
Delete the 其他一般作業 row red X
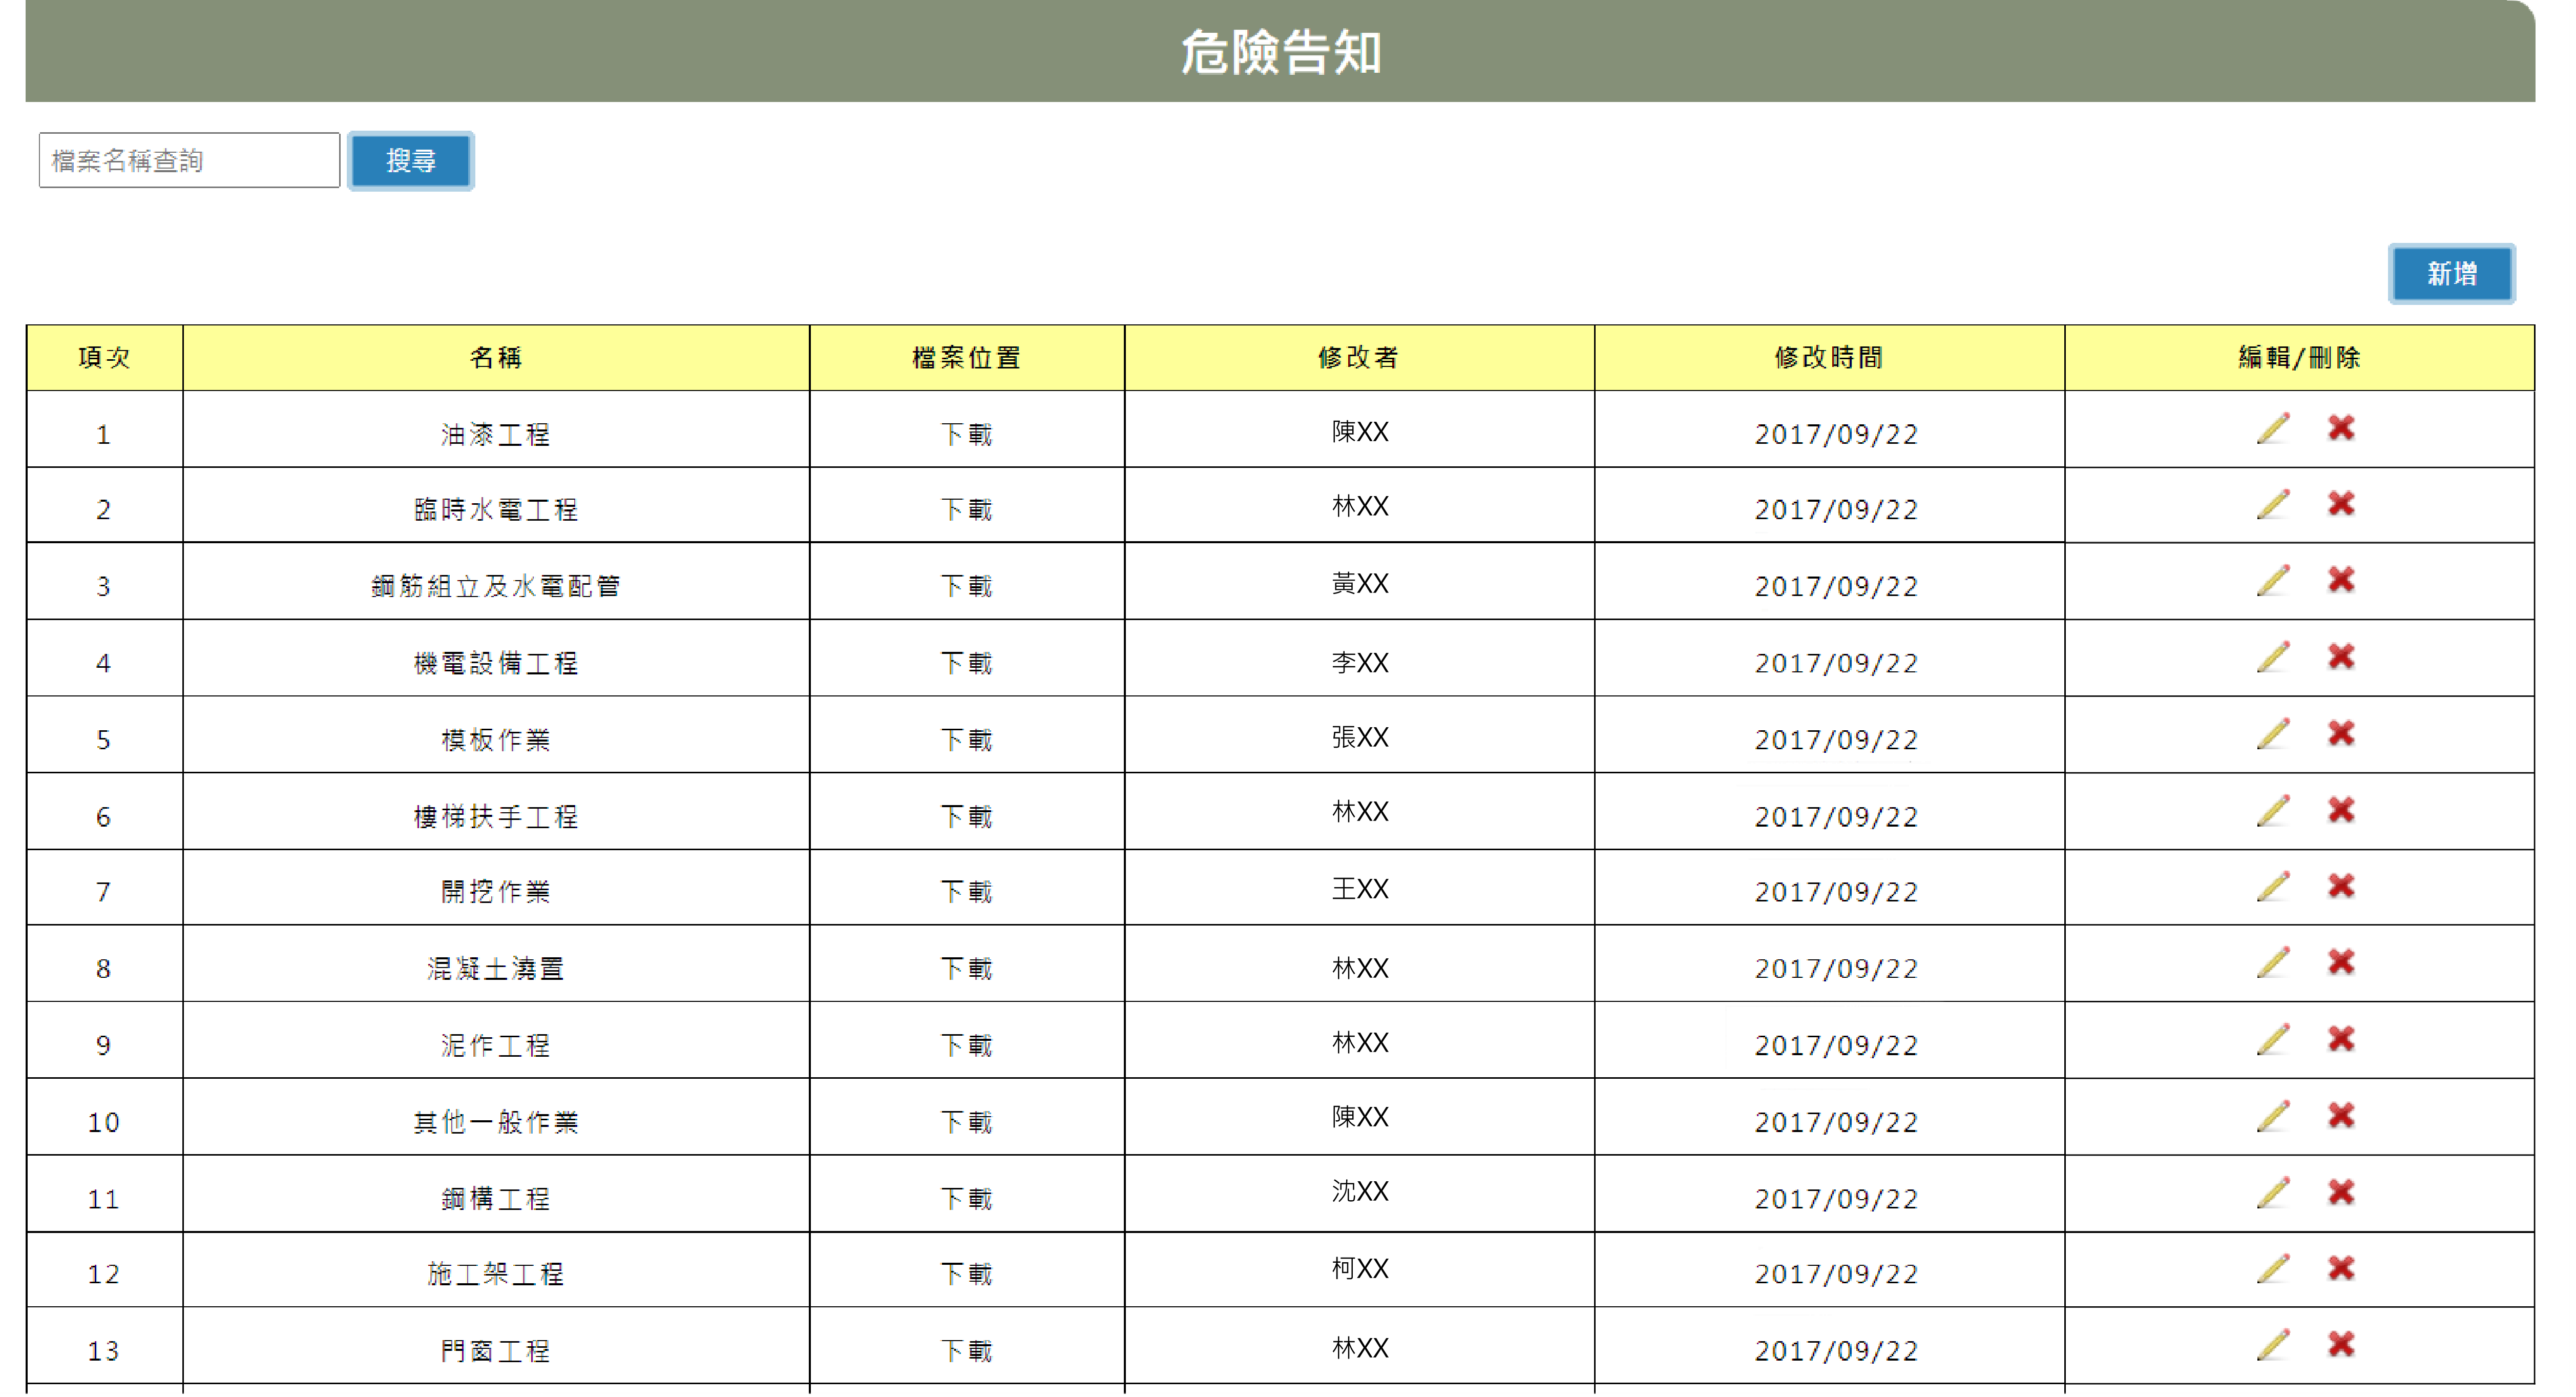(x=2340, y=1116)
